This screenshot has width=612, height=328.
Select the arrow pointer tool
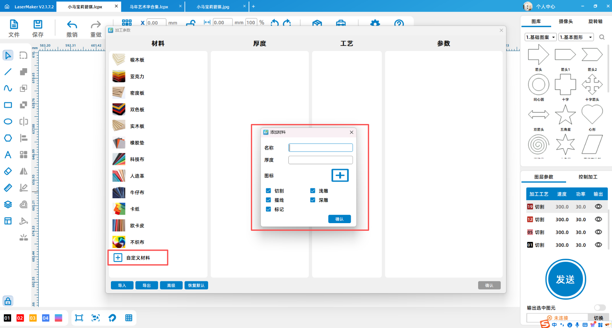point(8,55)
